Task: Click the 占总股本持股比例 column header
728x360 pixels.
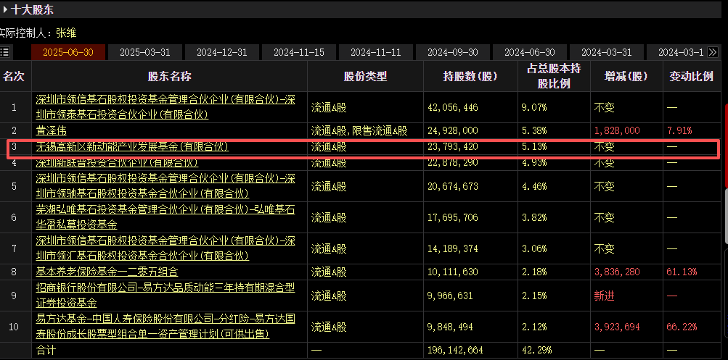Action: (553, 77)
